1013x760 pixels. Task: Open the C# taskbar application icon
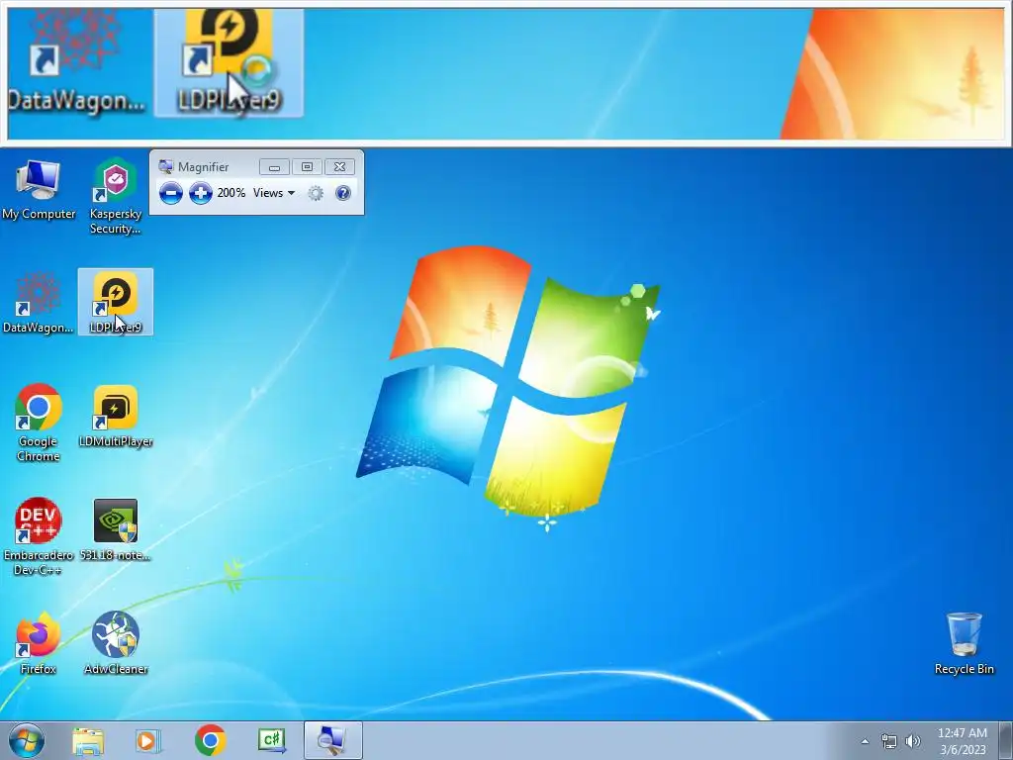coord(272,740)
